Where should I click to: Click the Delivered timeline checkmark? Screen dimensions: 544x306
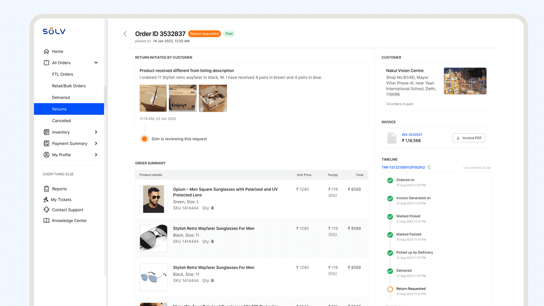(x=390, y=271)
